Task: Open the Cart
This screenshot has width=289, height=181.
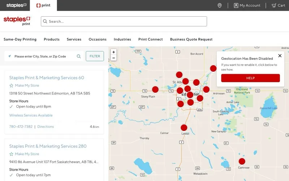Action: (x=278, y=5)
